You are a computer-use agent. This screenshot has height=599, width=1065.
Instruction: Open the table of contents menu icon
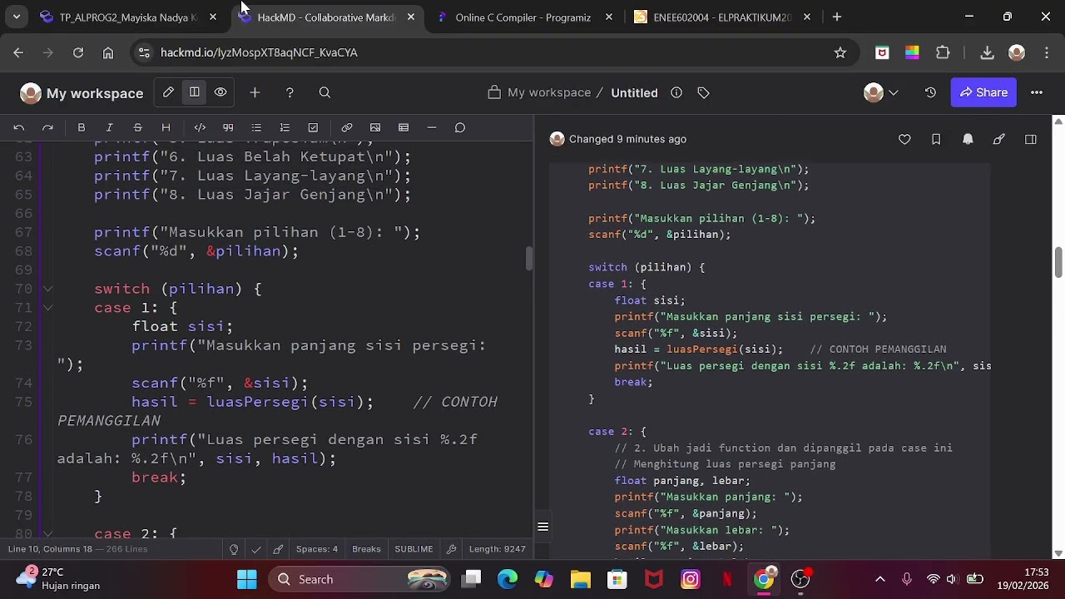coord(542,527)
